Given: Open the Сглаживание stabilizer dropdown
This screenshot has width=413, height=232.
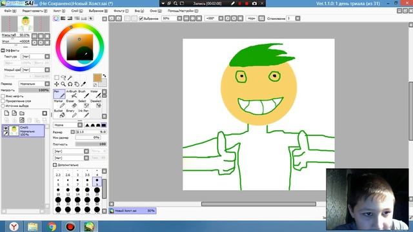Looking at the screenshot, I should (x=297, y=19).
